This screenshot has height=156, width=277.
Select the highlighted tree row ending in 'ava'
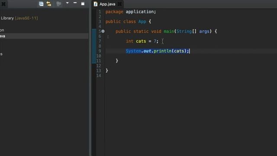(44, 36)
